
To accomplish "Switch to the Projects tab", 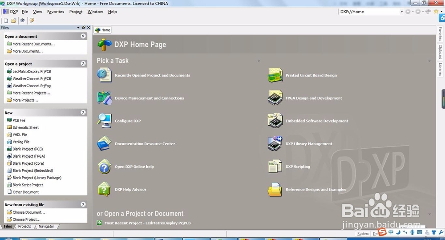I will (24, 226).
